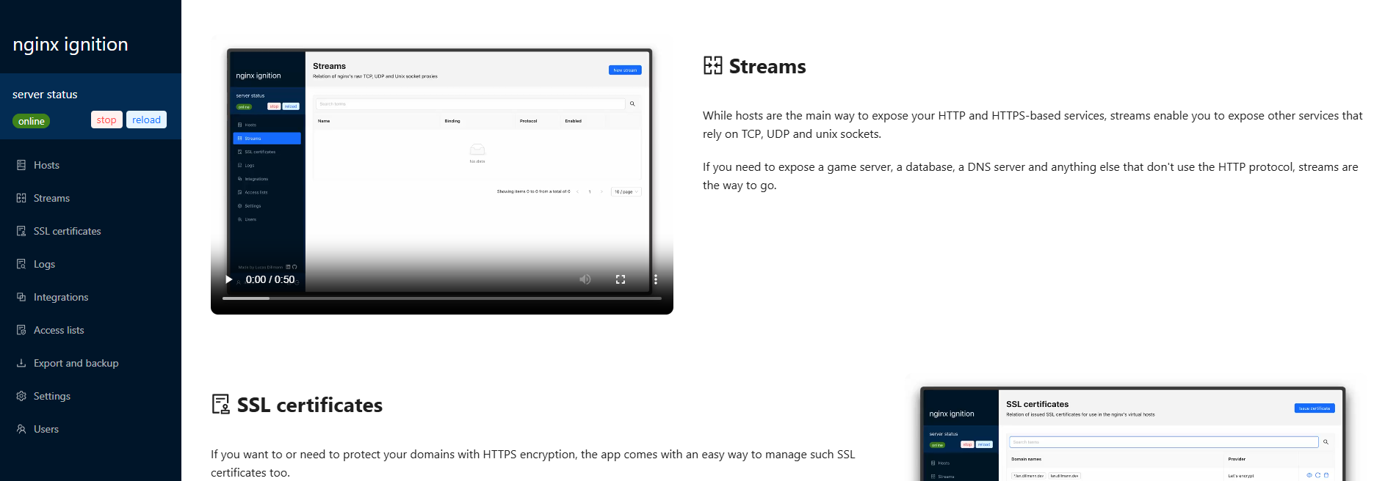1385x481 pixels.
Task: Mute the Streams demo video
Action: 585,279
